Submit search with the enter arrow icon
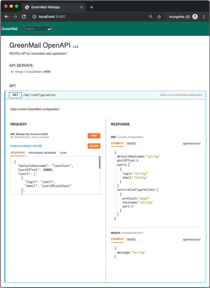Viewport: 210px width, 288px height. point(49,29)
